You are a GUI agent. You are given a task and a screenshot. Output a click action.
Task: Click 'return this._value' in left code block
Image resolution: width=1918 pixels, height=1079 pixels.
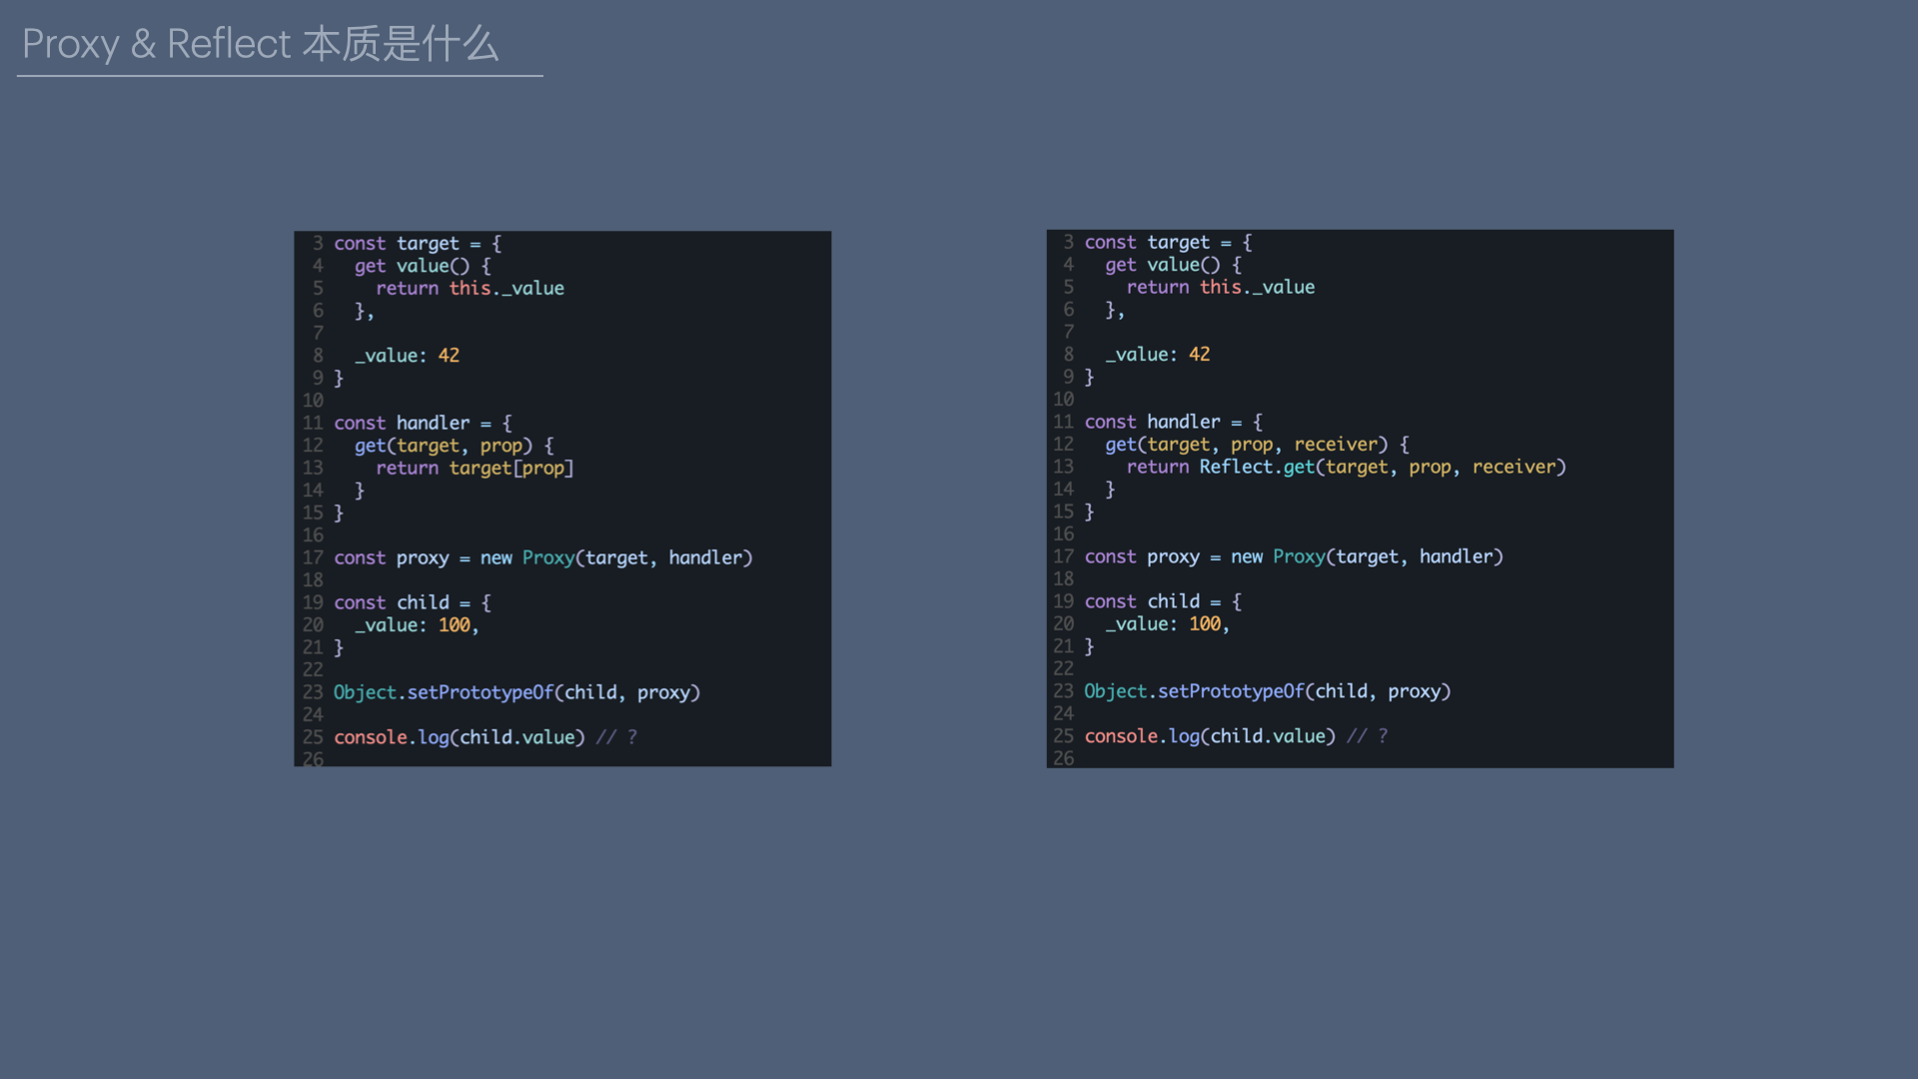click(x=470, y=289)
